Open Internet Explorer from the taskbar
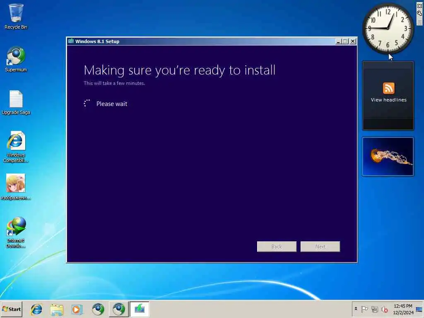Screen dimensions: 424x318 click(x=36, y=309)
